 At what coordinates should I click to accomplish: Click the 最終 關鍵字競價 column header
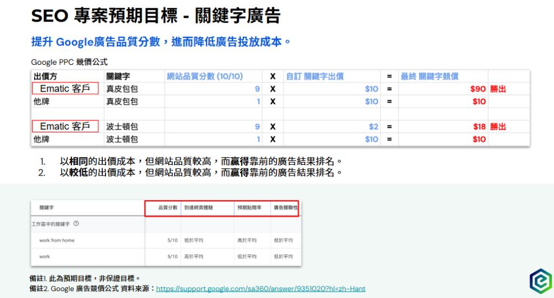[x=429, y=76]
